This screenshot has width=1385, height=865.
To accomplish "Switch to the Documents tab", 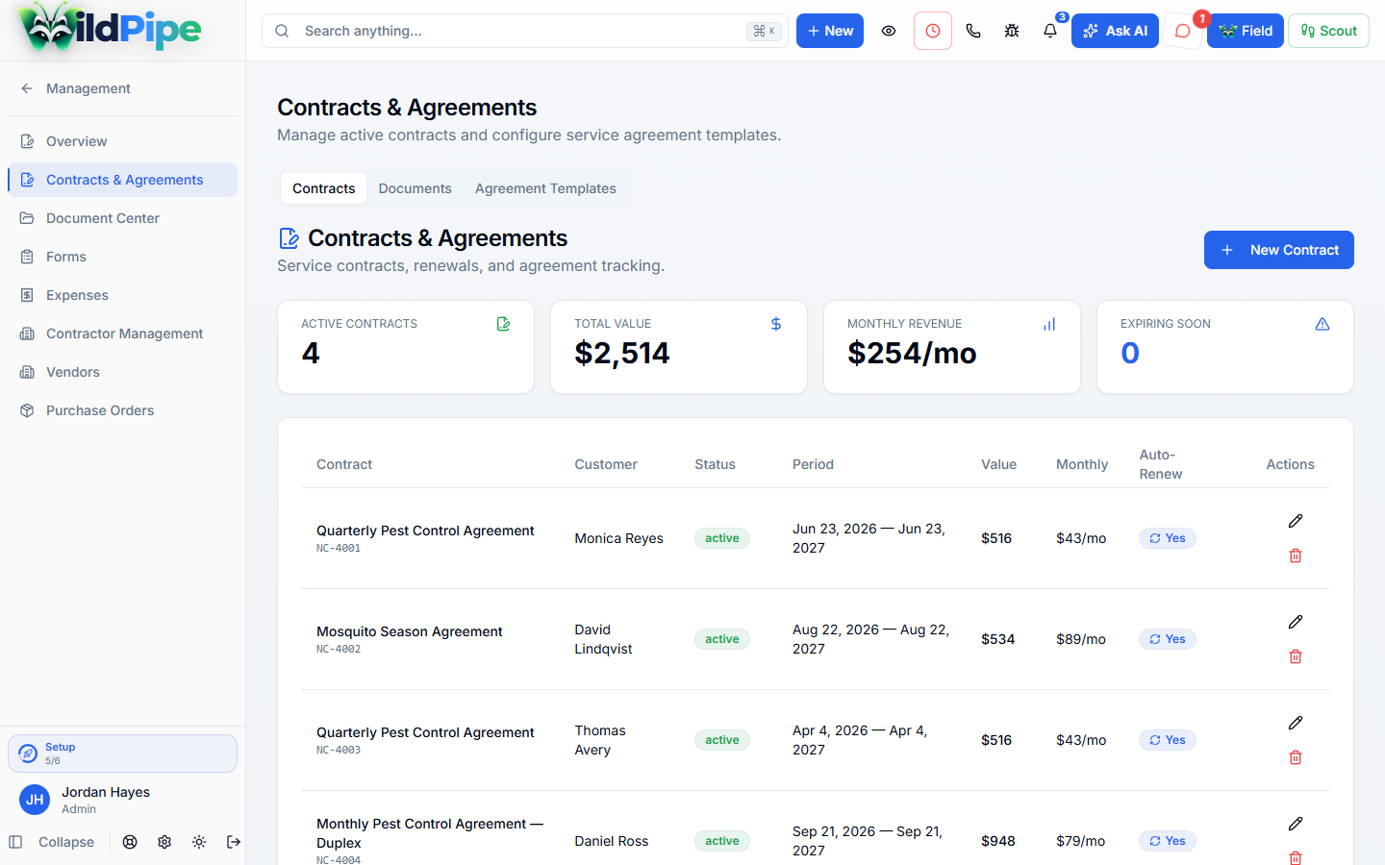I will 415,188.
